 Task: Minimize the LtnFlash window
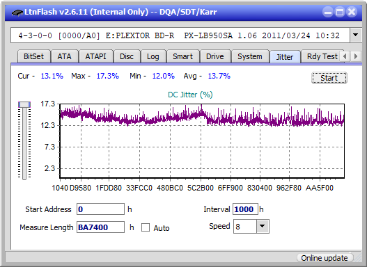(x=328, y=12)
